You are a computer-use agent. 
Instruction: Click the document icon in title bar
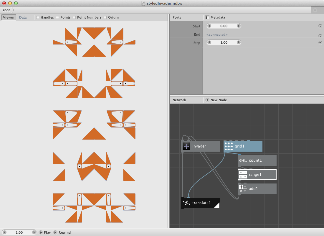[x=143, y=3]
